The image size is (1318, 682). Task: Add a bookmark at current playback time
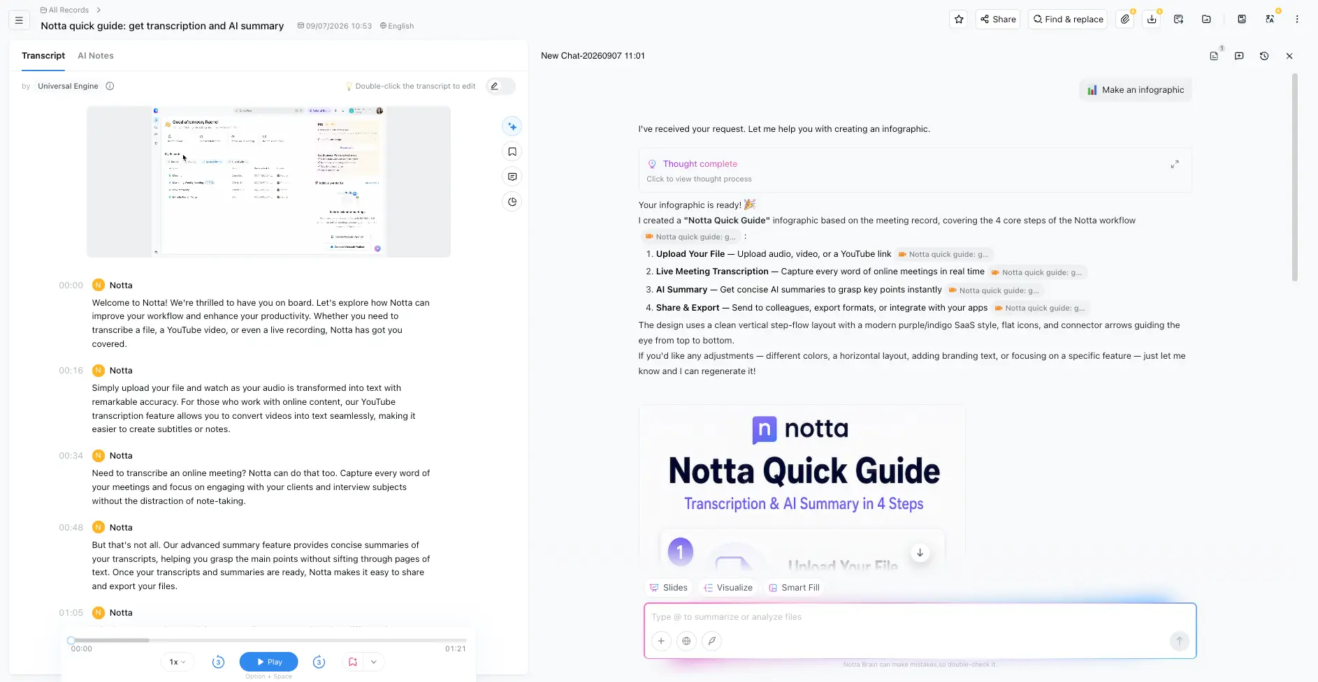(353, 662)
